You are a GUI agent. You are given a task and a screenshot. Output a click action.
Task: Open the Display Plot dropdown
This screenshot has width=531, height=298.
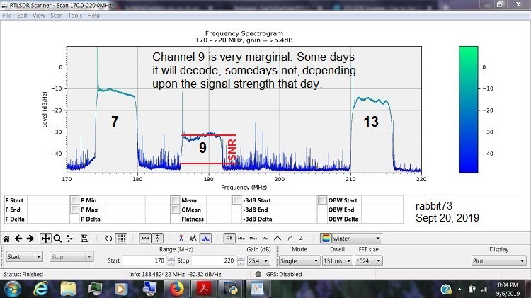point(498,260)
